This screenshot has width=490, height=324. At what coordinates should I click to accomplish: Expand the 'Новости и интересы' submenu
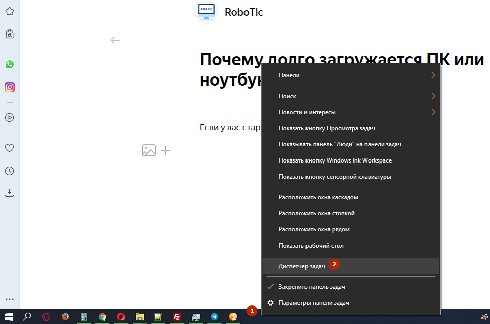point(350,112)
